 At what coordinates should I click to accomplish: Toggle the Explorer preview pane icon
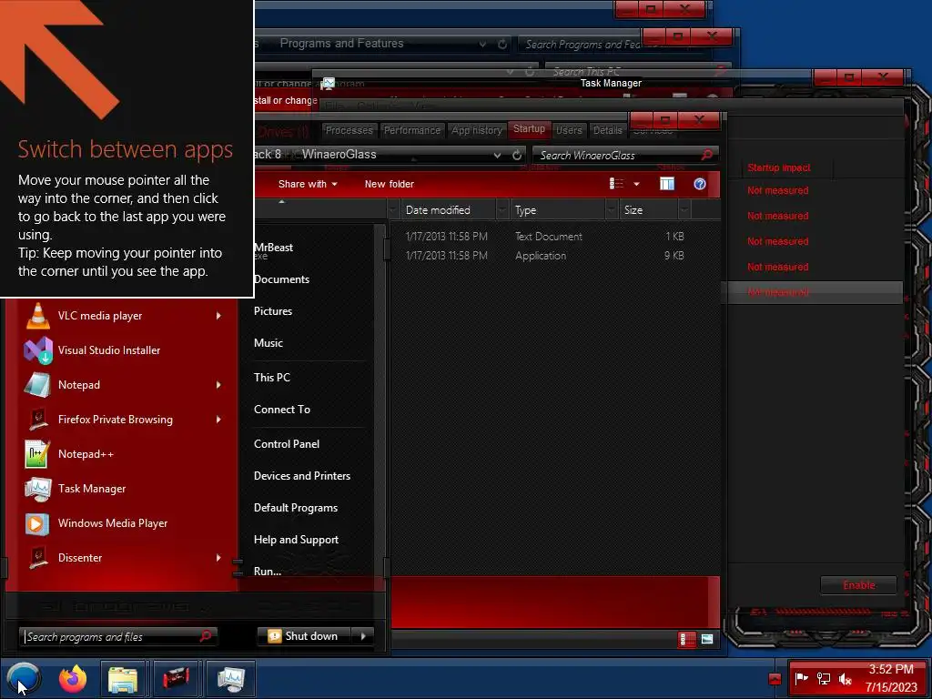[x=667, y=184]
